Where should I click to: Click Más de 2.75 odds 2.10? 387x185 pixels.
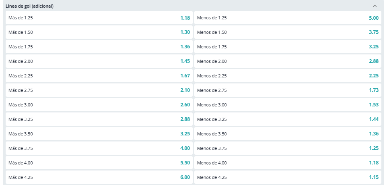click(x=99, y=90)
